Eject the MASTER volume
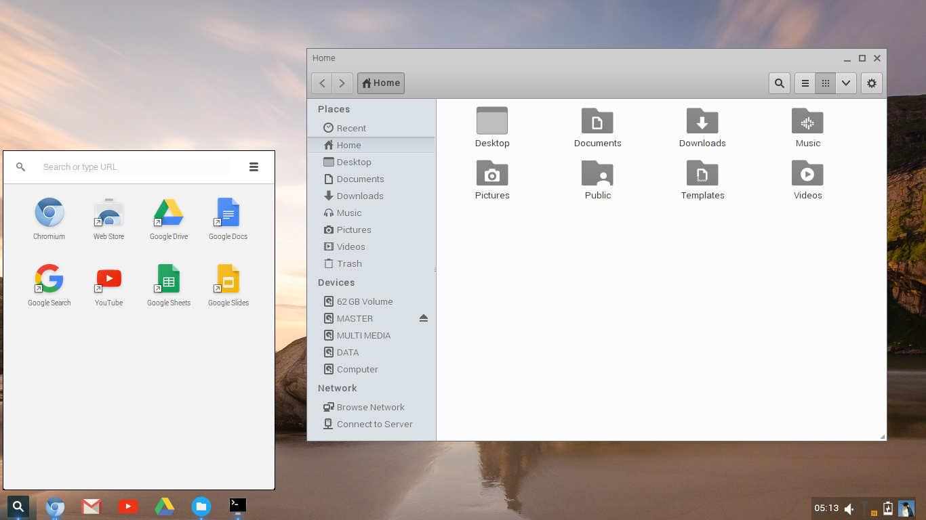Screen dimensions: 926x520 click(x=424, y=318)
